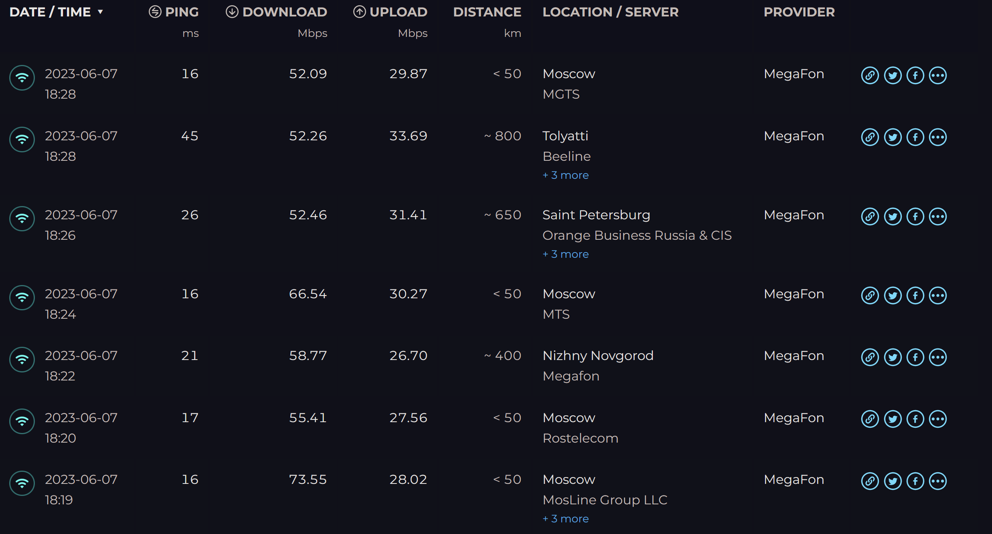992x534 pixels.
Task: Expand '+ 3 more' under MosLine Group LLC
Action: coord(565,519)
